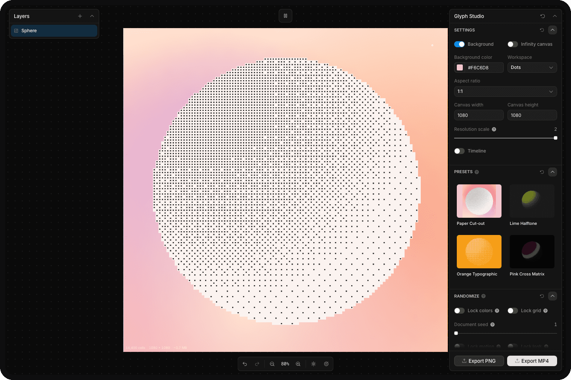Enable the Lock colors toggle
Image resolution: width=571 pixels, height=380 pixels.
click(x=459, y=311)
